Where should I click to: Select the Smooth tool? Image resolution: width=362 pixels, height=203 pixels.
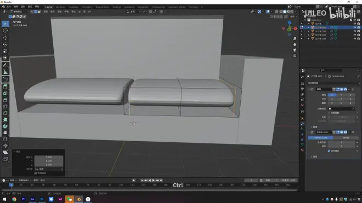tap(5, 132)
